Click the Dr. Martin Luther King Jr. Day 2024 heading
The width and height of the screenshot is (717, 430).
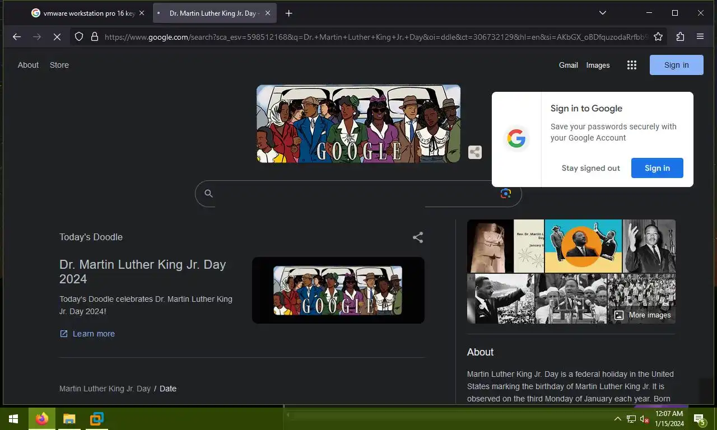click(x=143, y=272)
